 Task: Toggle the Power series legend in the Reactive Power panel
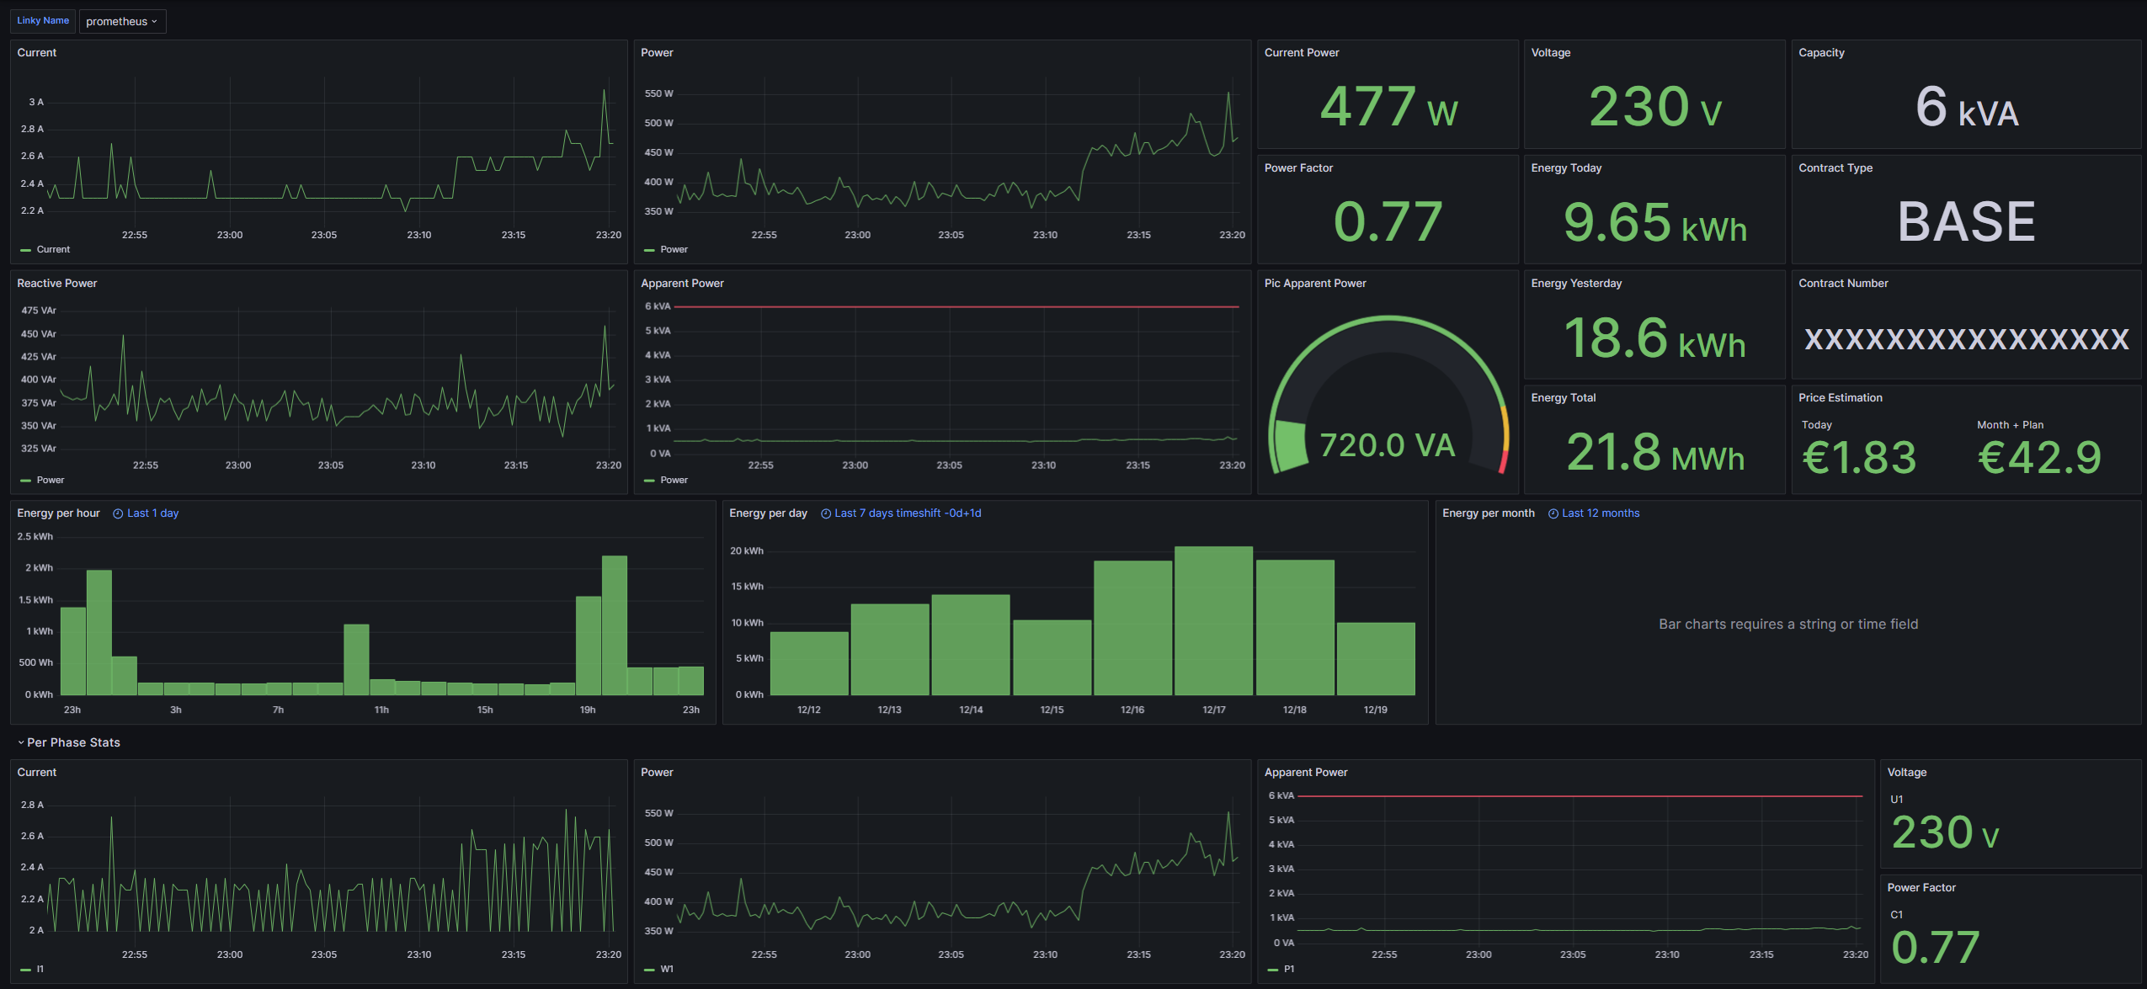tap(51, 481)
